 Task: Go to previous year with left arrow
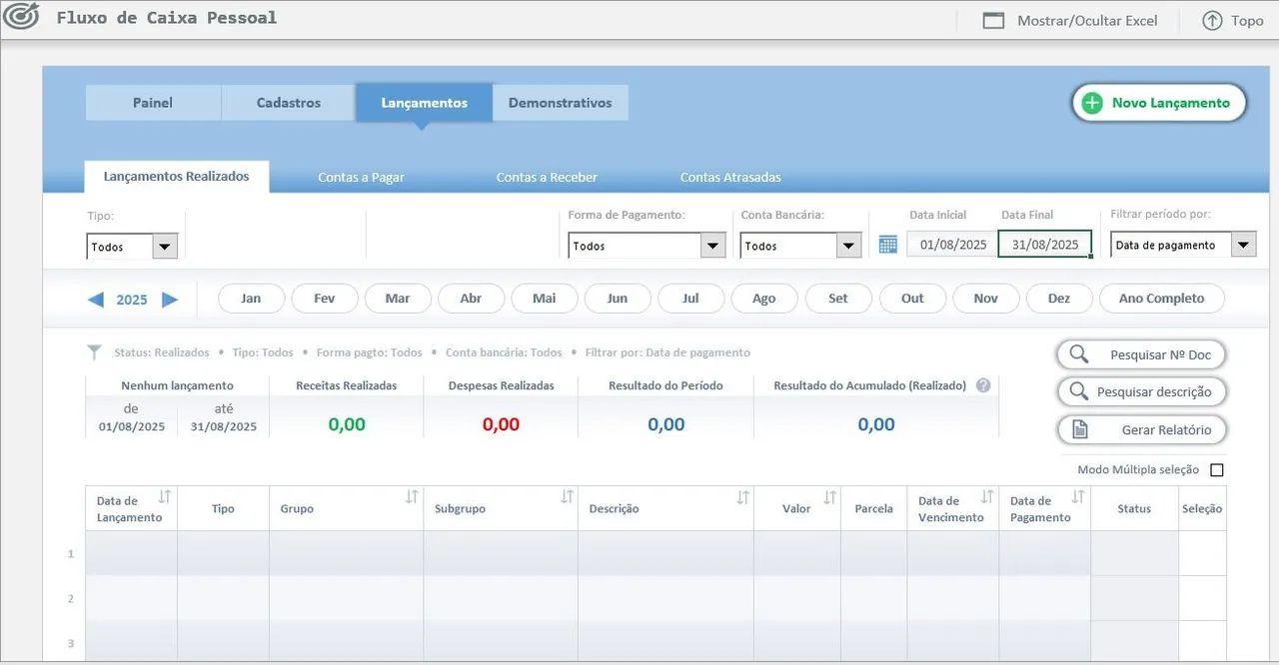pos(96,300)
